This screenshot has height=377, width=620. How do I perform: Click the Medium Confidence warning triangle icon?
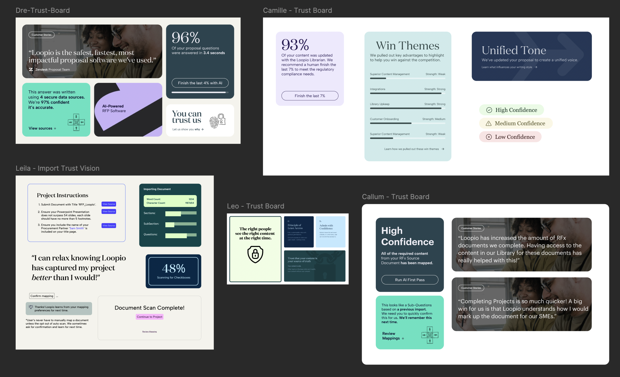[x=488, y=123]
